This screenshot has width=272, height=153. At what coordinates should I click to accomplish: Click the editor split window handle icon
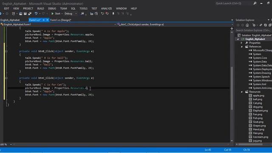tap(232, 28)
